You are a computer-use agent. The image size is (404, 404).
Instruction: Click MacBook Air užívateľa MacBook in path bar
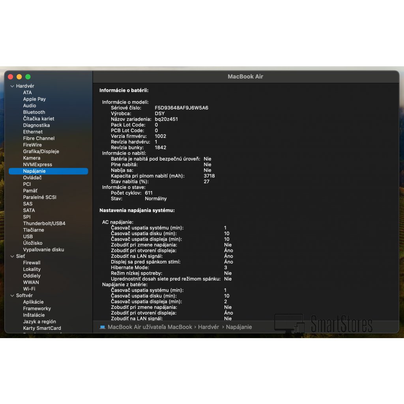point(150,327)
